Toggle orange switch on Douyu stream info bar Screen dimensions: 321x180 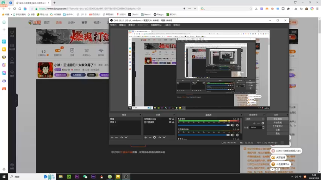coord(58,50)
